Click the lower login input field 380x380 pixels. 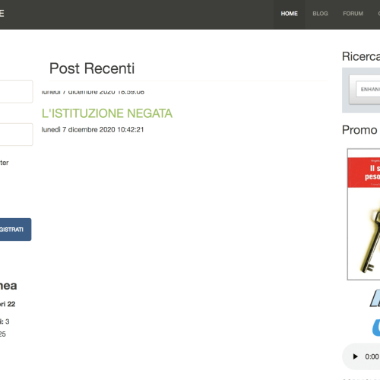pyautogui.click(x=16, y=135)
